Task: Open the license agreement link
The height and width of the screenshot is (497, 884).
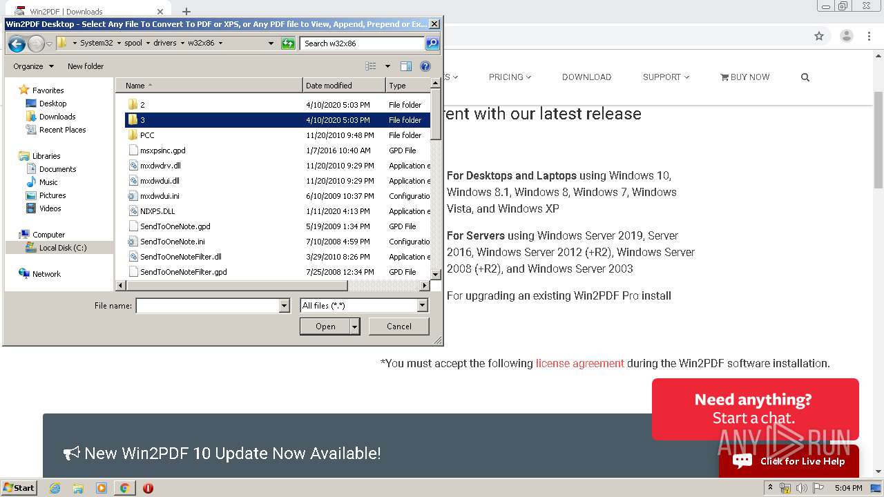Action: pos(579,363)
